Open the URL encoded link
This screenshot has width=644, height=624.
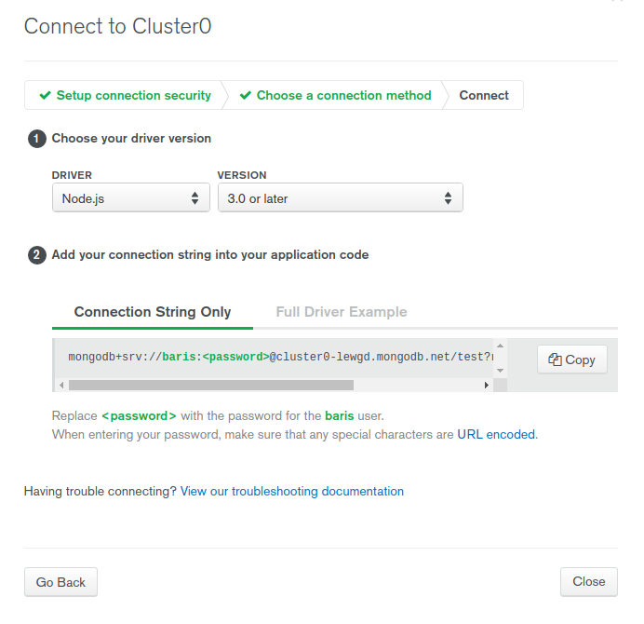[496, 435]
